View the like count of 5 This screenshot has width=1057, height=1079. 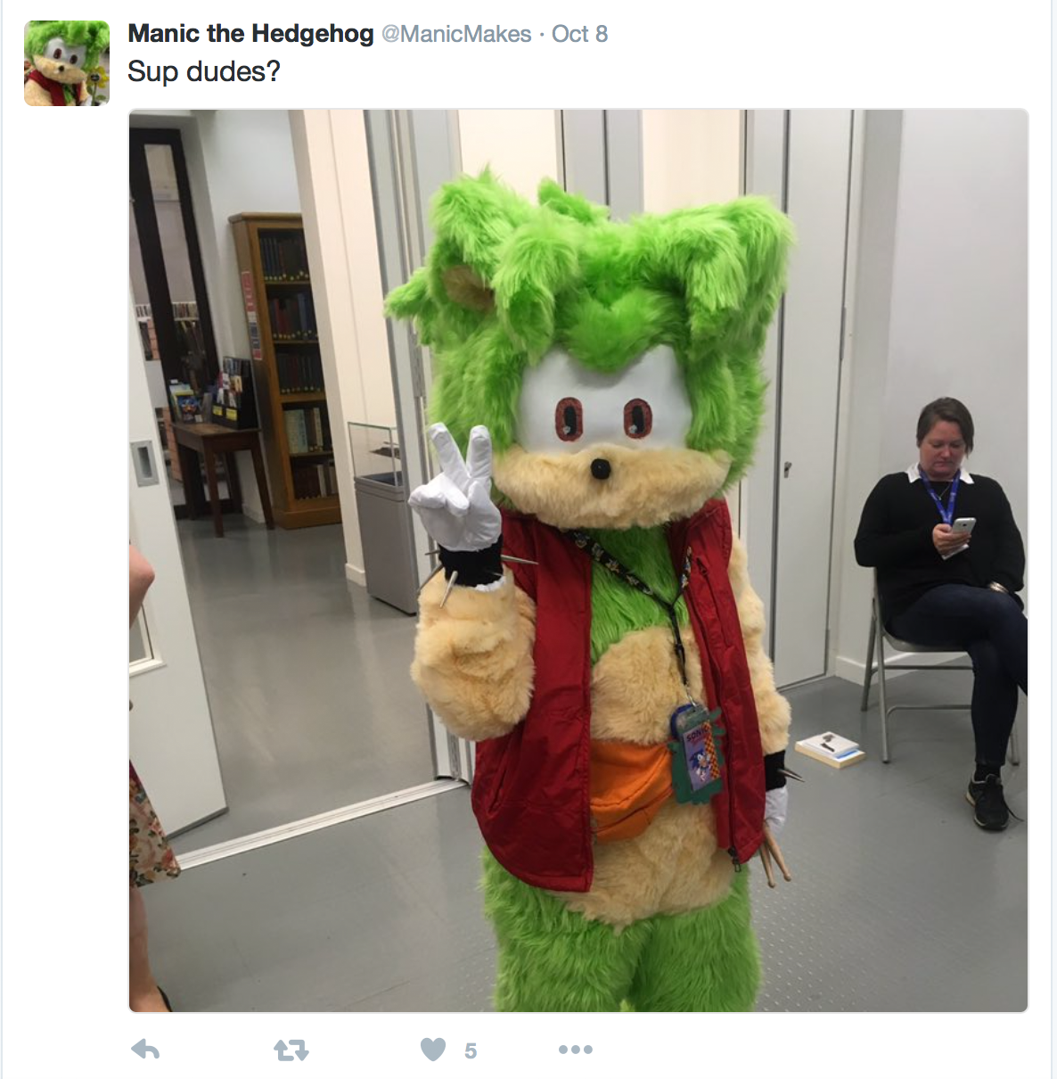(471, 1051)
